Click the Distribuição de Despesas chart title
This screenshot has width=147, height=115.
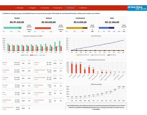click(96, 60)
